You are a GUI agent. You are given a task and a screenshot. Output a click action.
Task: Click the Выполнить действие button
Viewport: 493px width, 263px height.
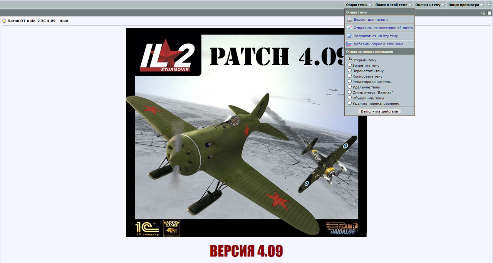click(x=379, y=111)
